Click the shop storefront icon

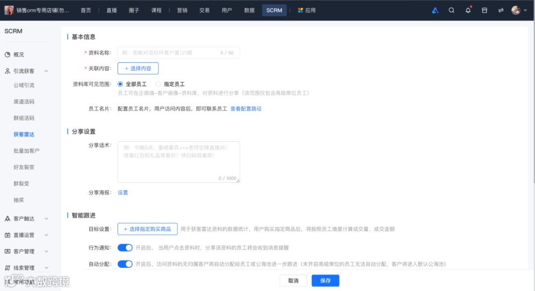(484, 10)
